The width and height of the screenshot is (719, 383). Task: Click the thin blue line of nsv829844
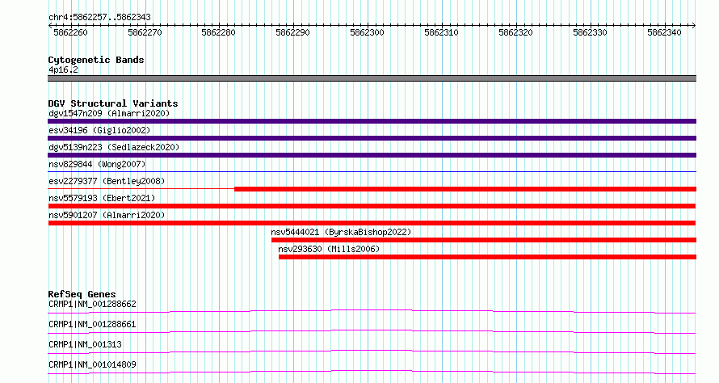click(x=372, y=171)
